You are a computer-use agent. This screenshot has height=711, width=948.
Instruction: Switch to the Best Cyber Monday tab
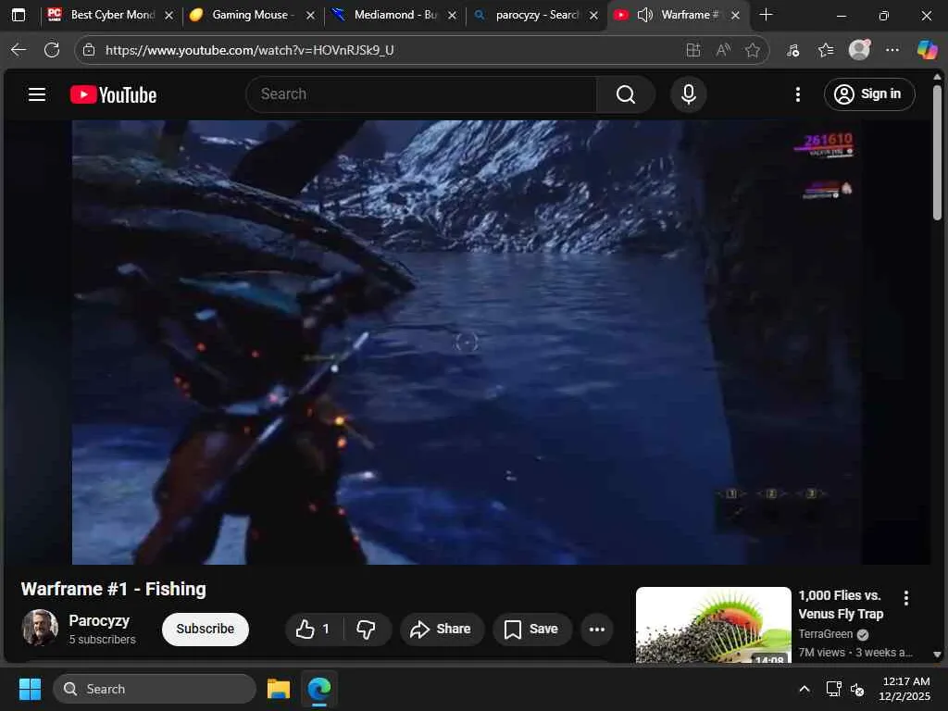111,15
